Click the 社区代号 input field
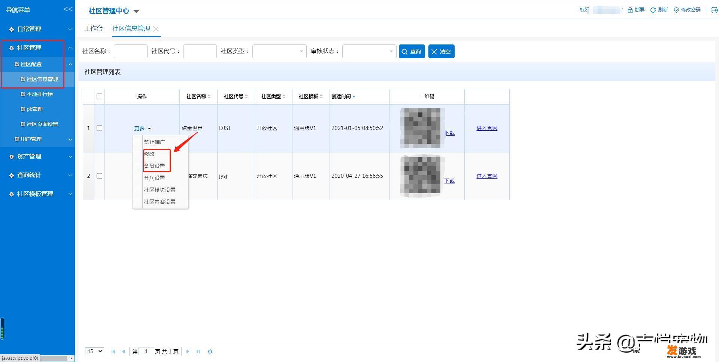 point(200,51)
